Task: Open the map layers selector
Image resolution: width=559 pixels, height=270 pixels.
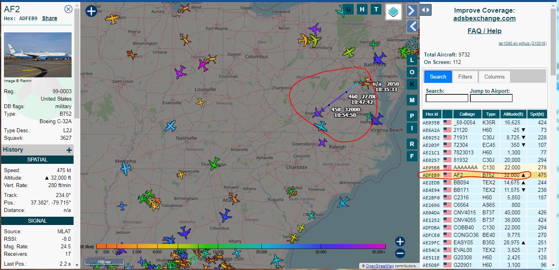Action: (394, 12)
